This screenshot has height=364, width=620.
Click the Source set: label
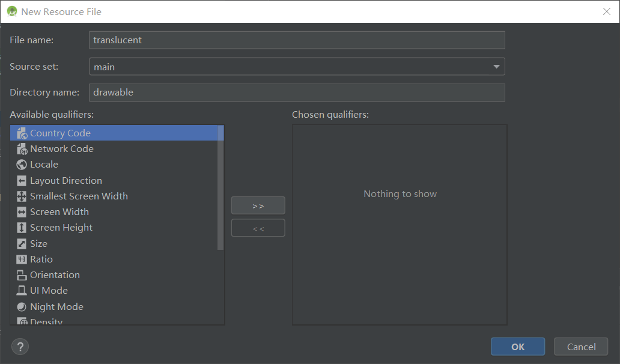click(34, 67)
